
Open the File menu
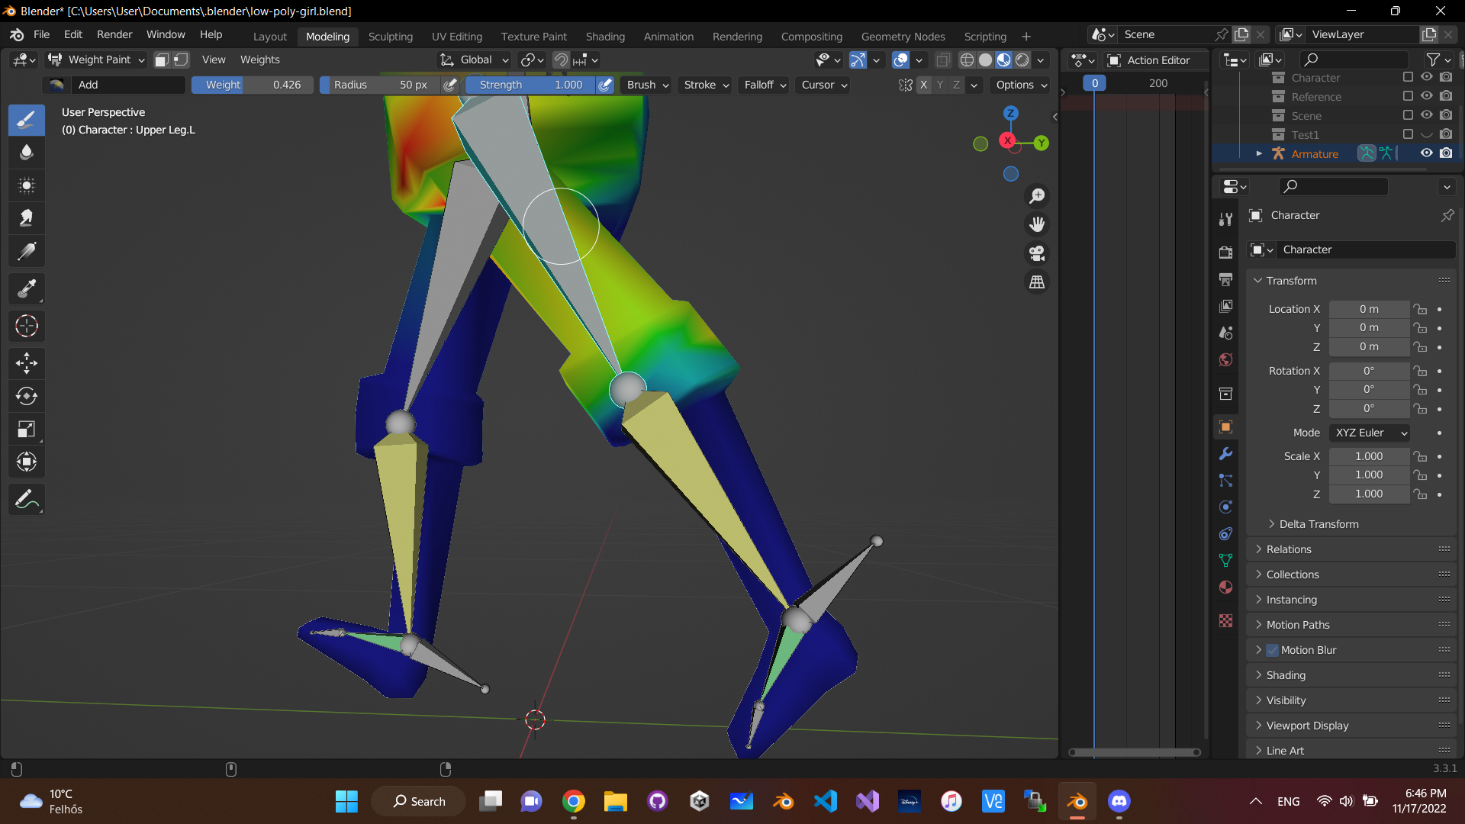42,34
